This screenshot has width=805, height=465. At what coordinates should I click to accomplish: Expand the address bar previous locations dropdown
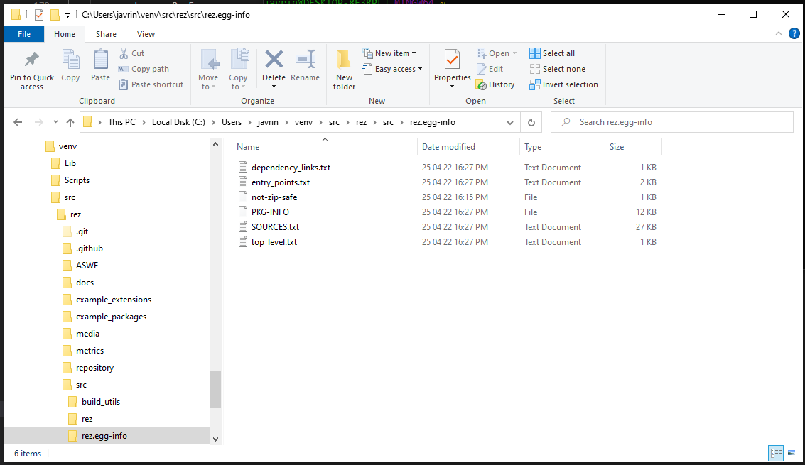[x=510, y=122]
